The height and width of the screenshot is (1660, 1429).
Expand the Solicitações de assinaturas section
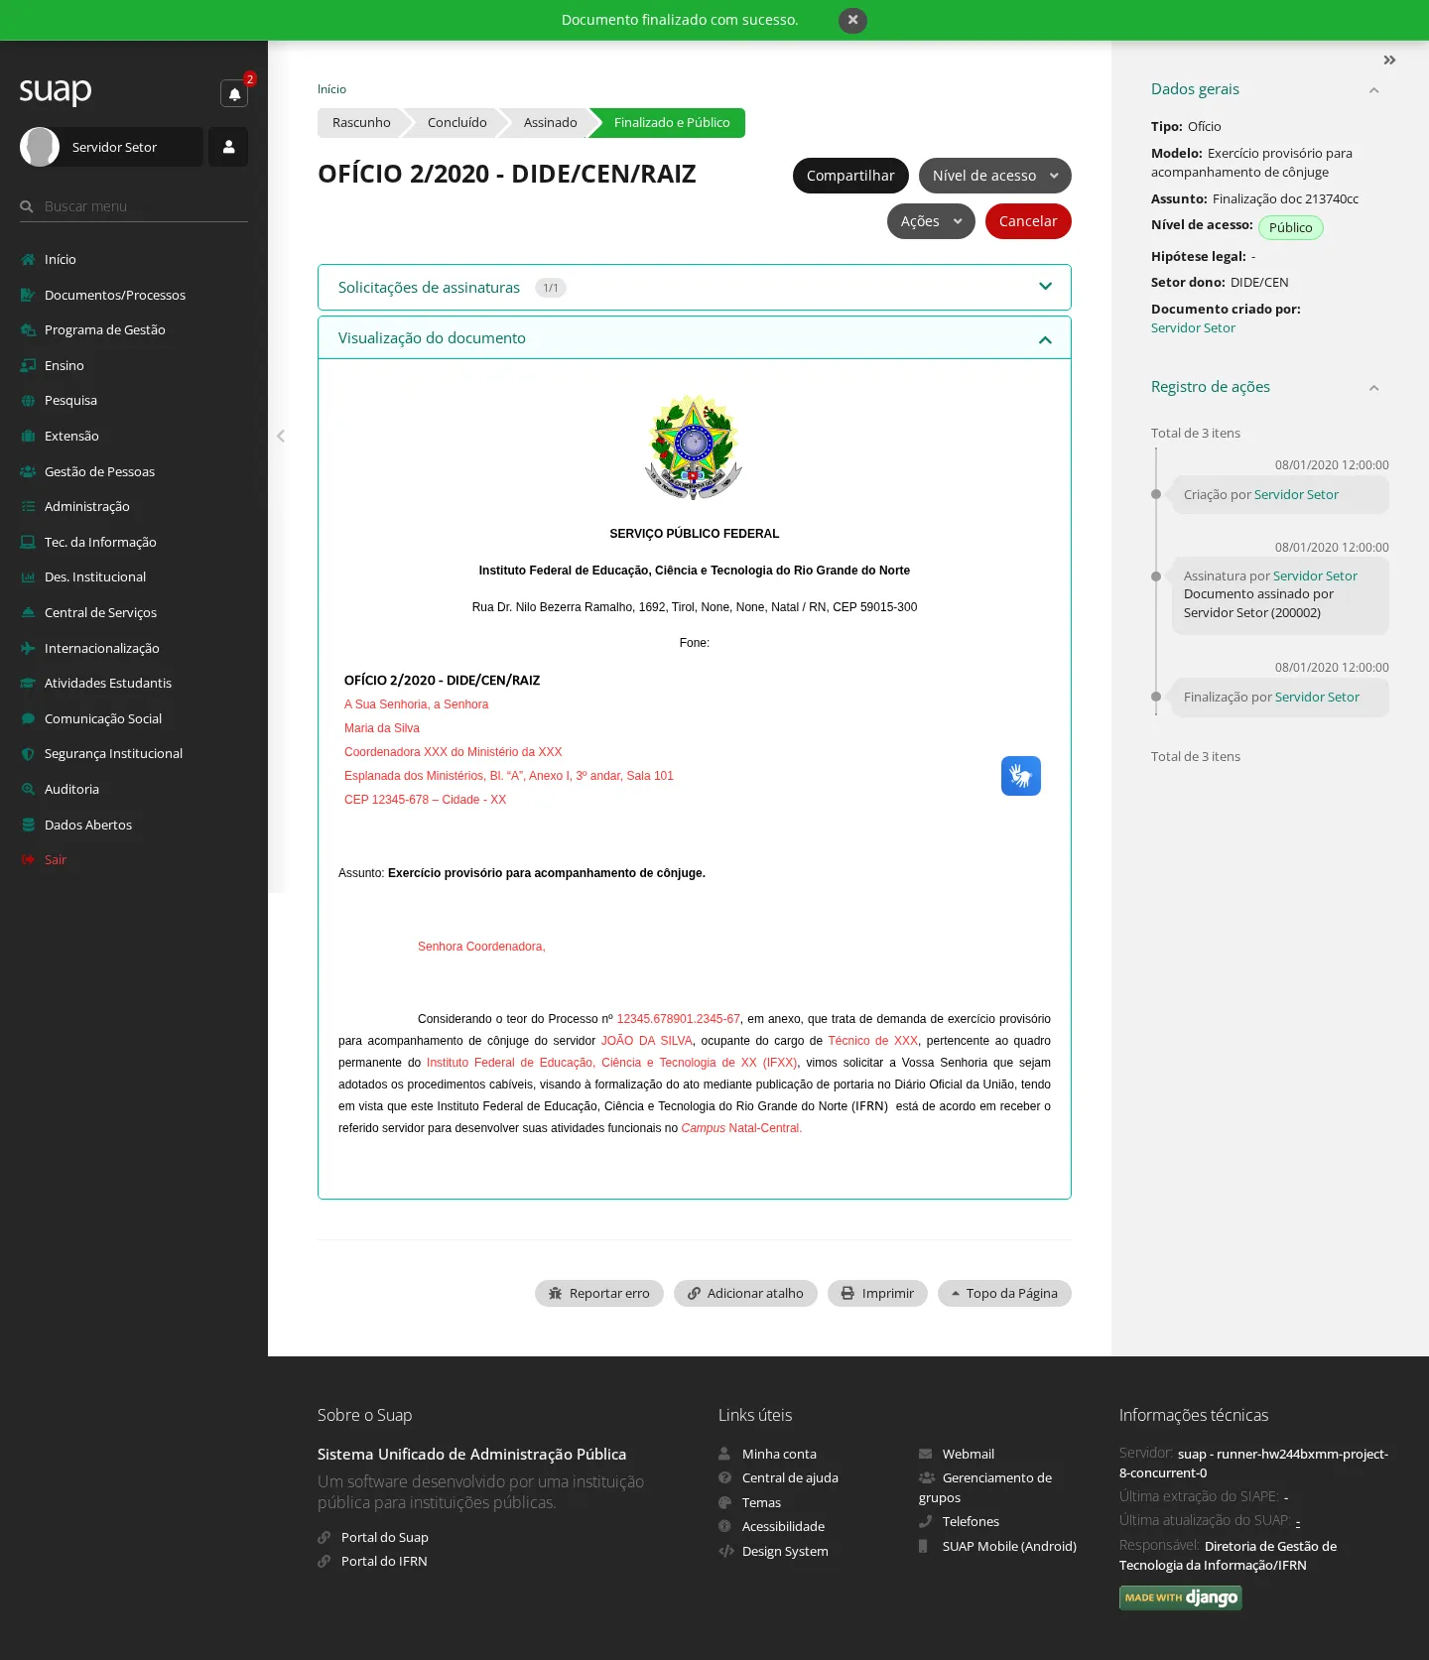695,287
